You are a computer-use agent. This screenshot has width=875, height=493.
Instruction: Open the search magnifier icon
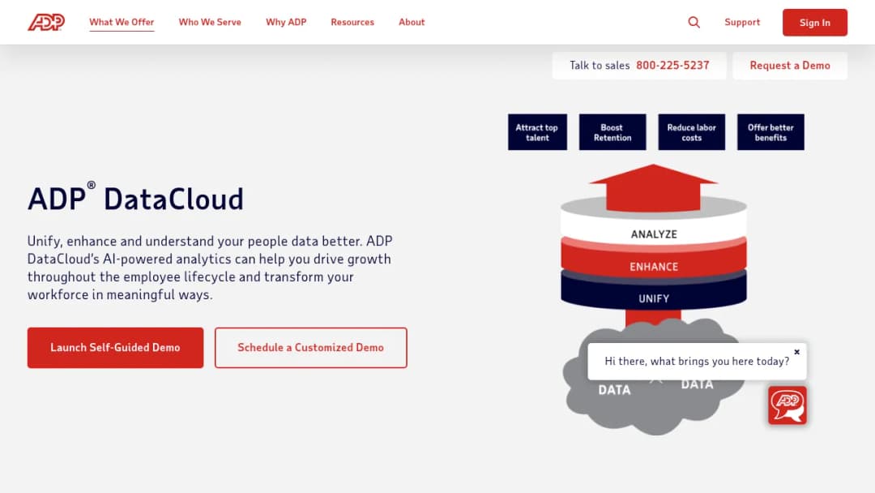coord(694,23)
